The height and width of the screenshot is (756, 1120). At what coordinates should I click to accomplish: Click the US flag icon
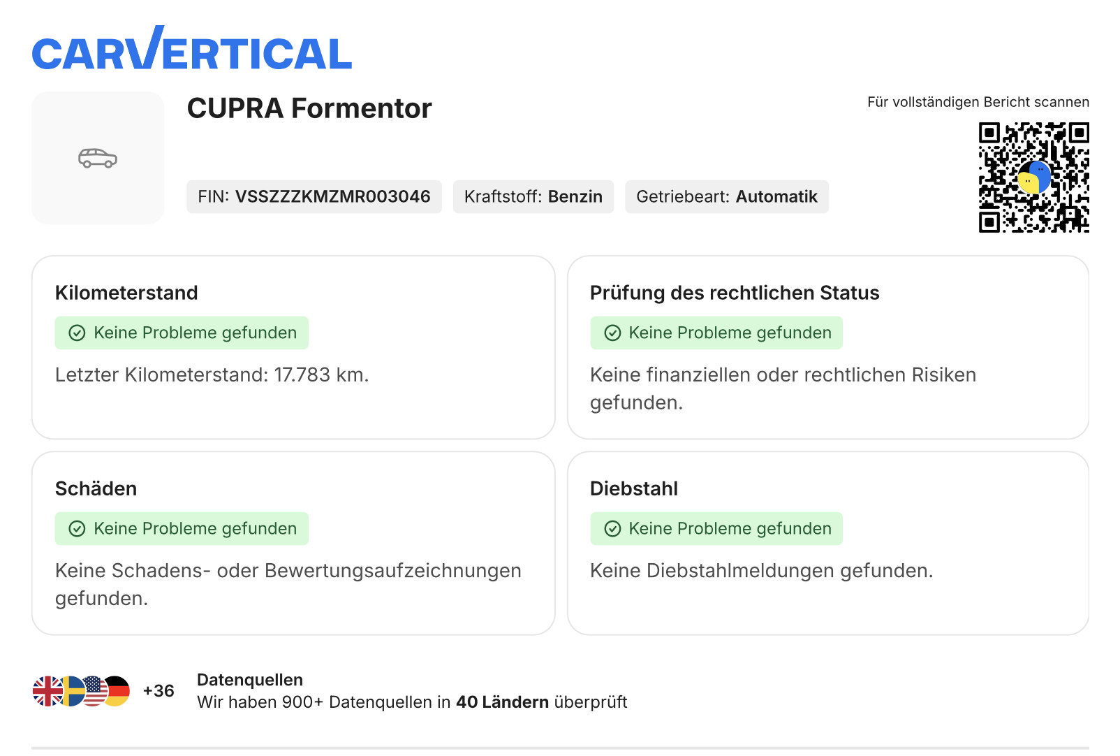pos(95,691)
